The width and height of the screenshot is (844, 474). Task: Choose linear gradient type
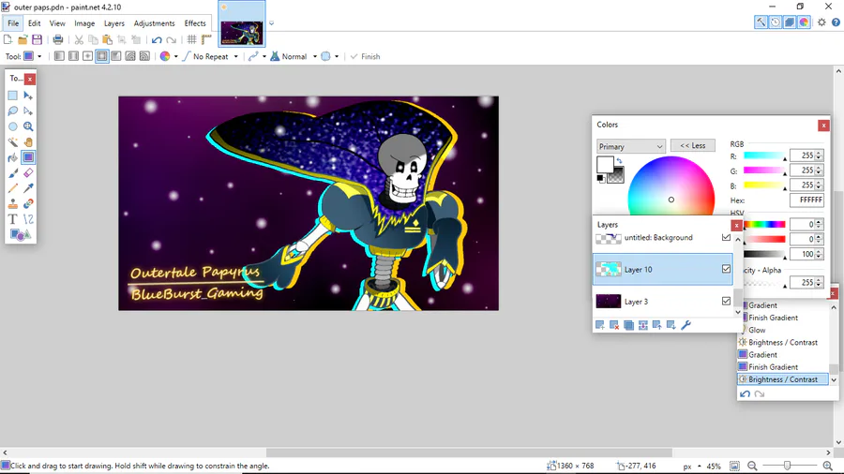[59, 56]
